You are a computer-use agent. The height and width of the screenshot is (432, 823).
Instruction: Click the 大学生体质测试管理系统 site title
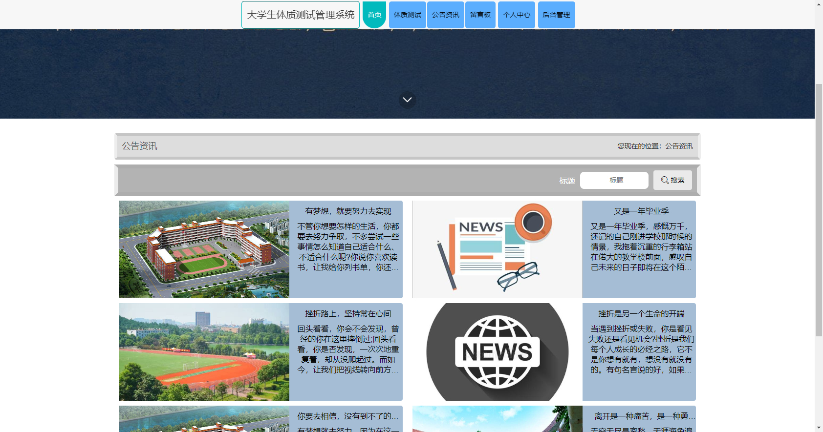(301, 15)
